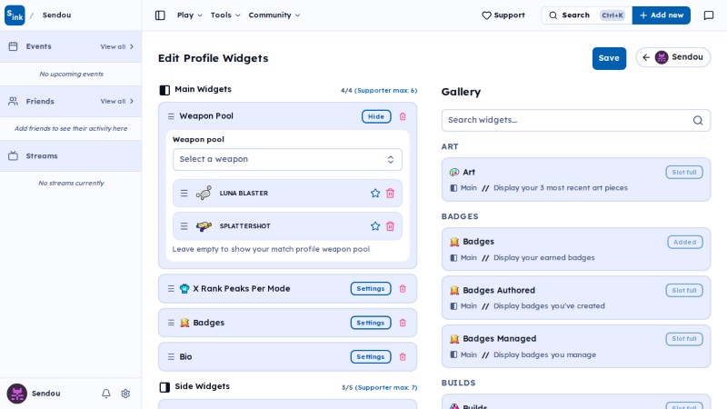Click the Search Ctrl+K box

coord(586,15)
